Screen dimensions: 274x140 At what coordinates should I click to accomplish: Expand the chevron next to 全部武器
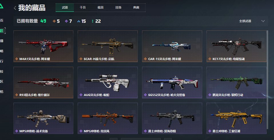[263, 21]
